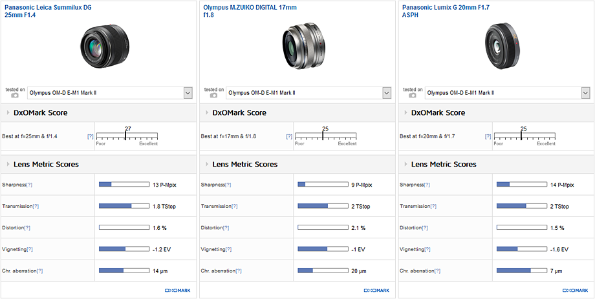This screenshot has height=299, width=595.
Task: Click camera icon below 'tested on' in Summilux panel
Action: click(15, 96)
